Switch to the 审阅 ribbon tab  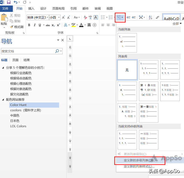point(98,8)
